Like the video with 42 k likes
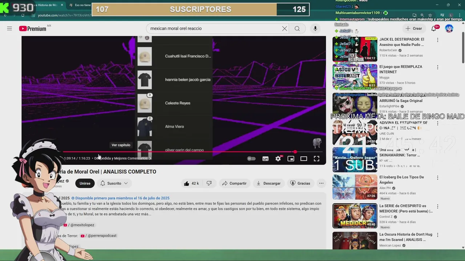 [x=191, y=183]
